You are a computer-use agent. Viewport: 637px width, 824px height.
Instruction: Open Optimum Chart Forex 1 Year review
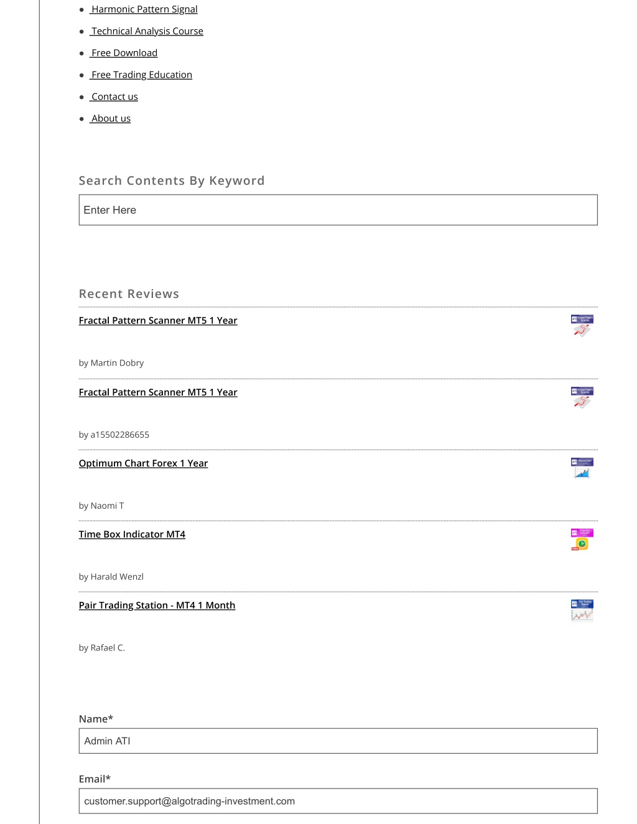coord(143,463)
